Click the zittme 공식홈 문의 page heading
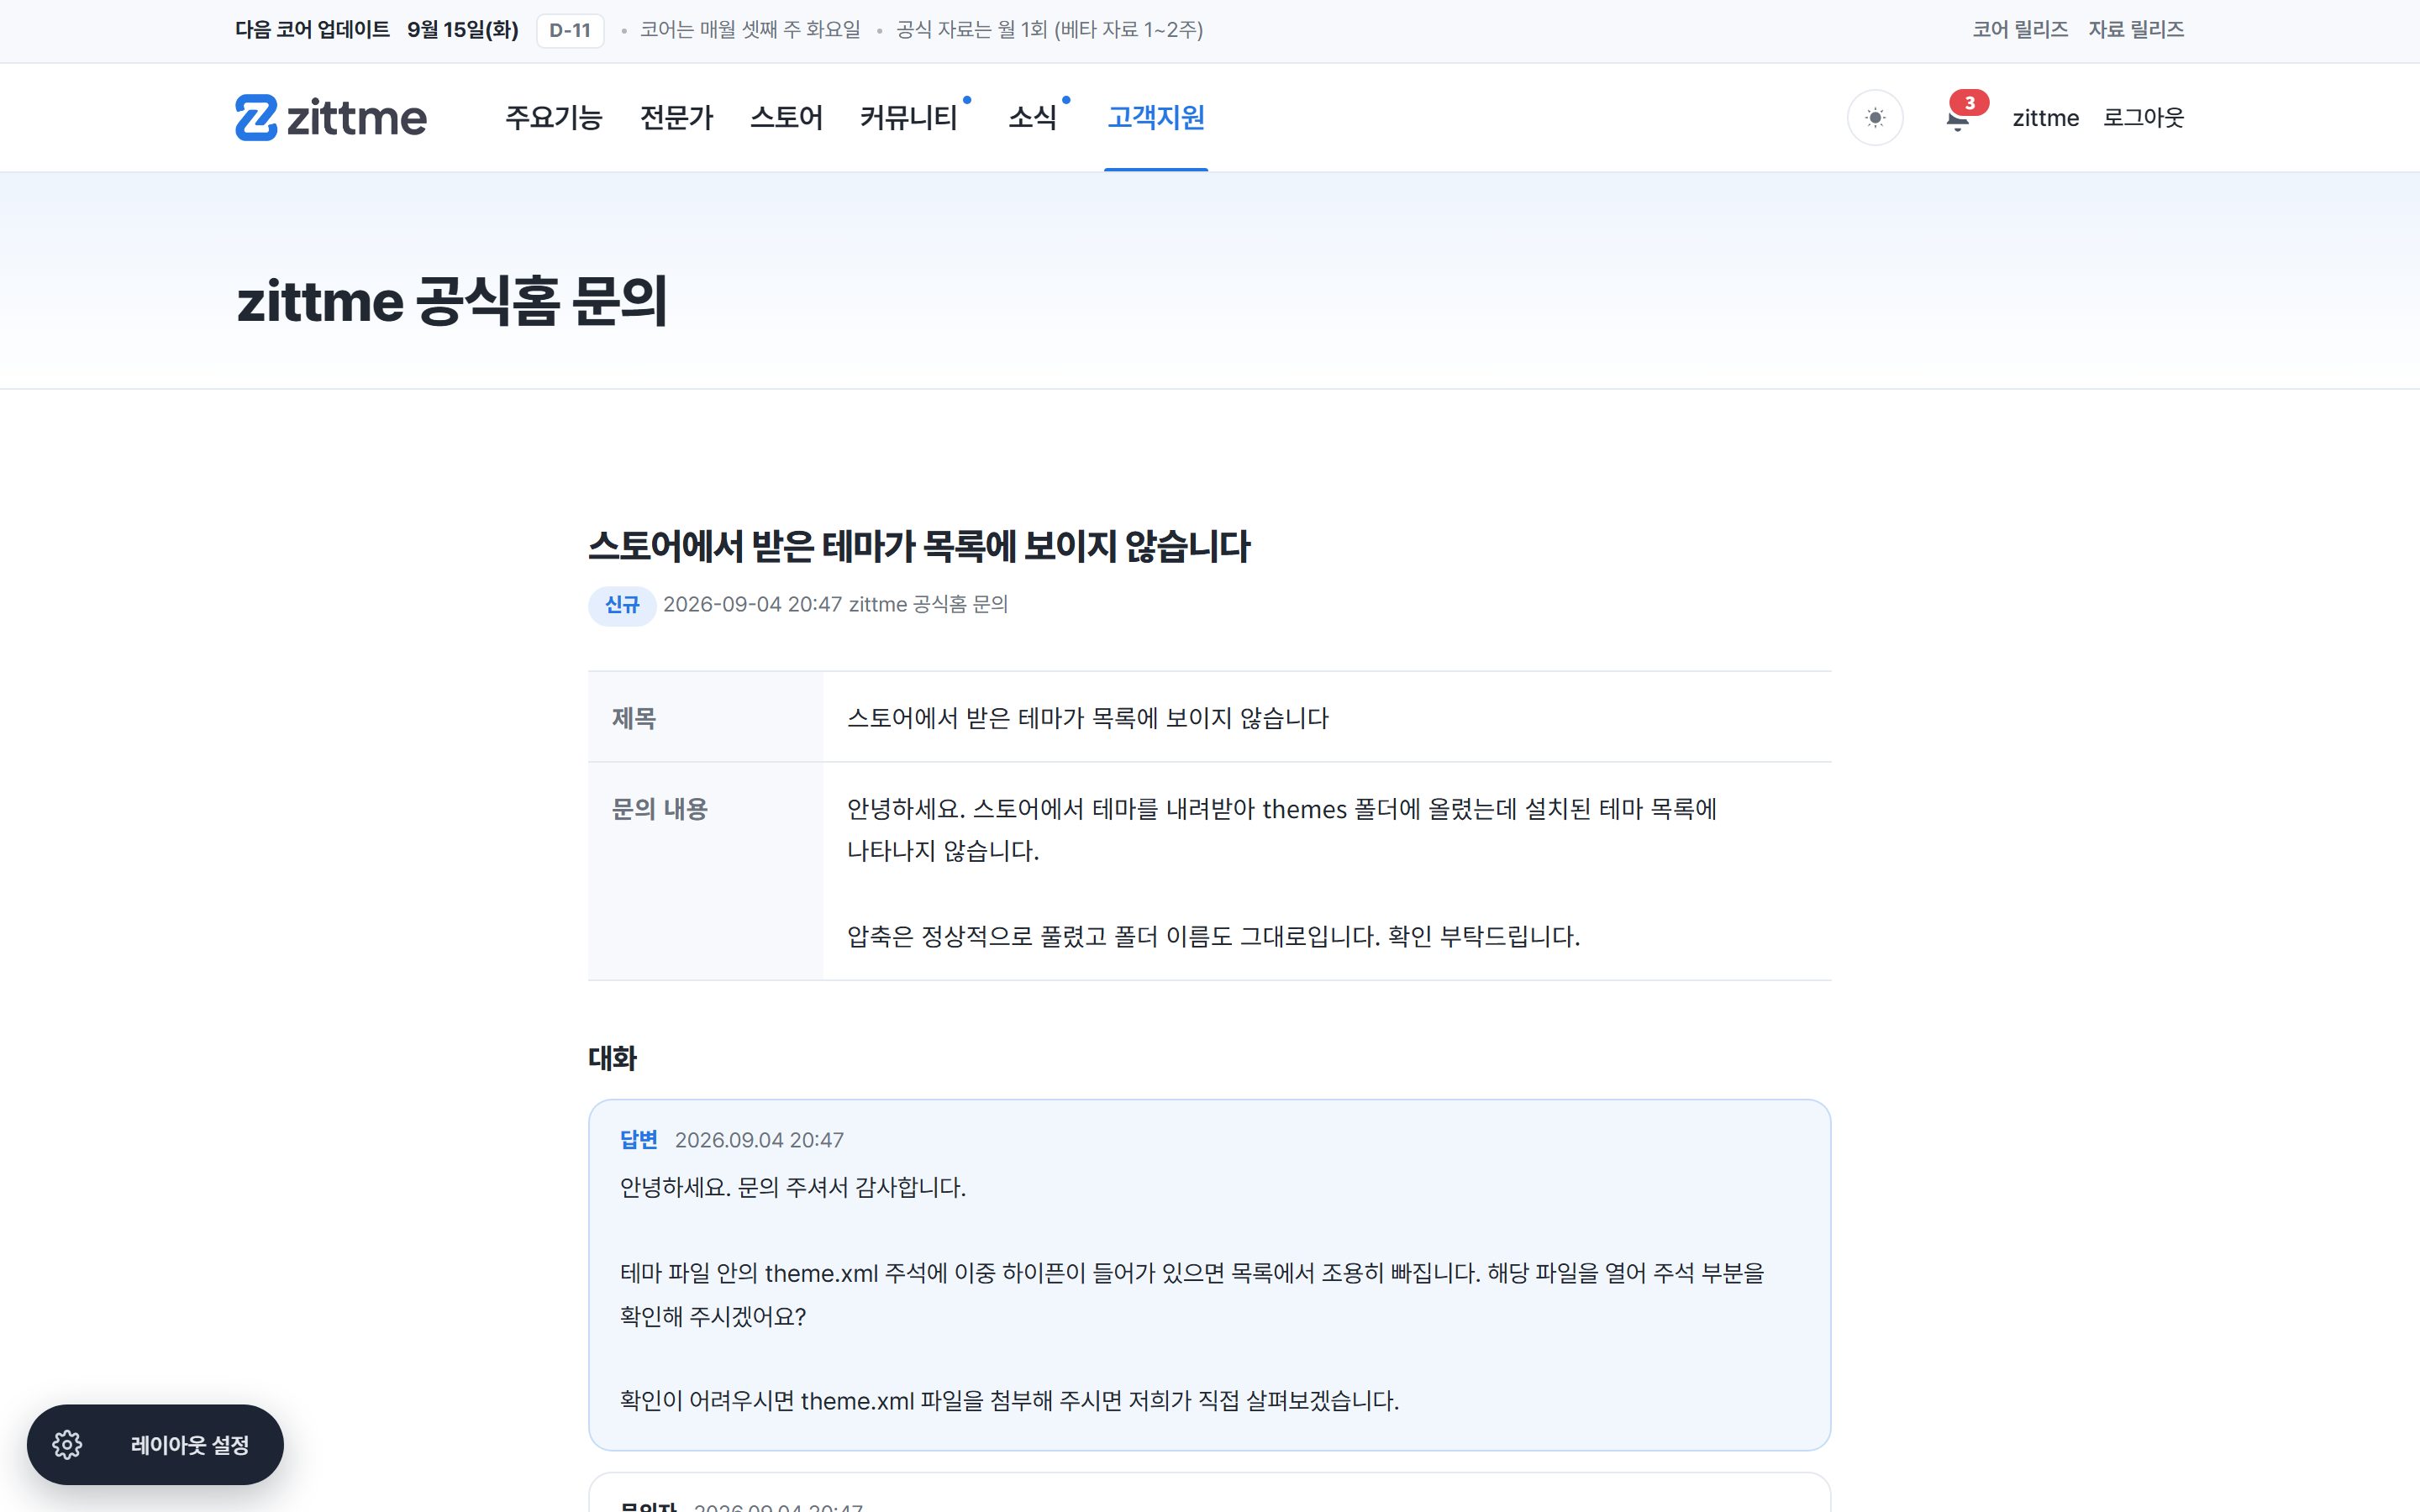 452,301
